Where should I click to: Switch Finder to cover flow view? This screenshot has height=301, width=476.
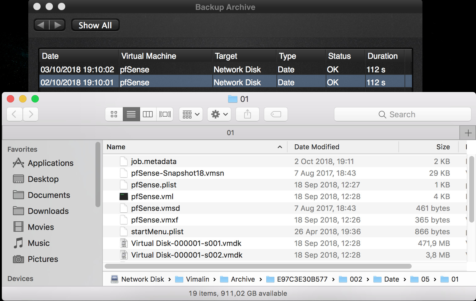coord(165,114)
